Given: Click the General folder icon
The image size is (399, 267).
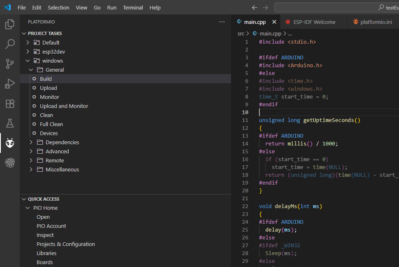Looking at the screenshot, I should (40, 70).
